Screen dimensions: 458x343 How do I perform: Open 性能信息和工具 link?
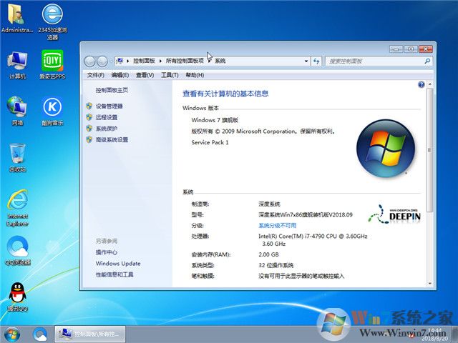114,274
